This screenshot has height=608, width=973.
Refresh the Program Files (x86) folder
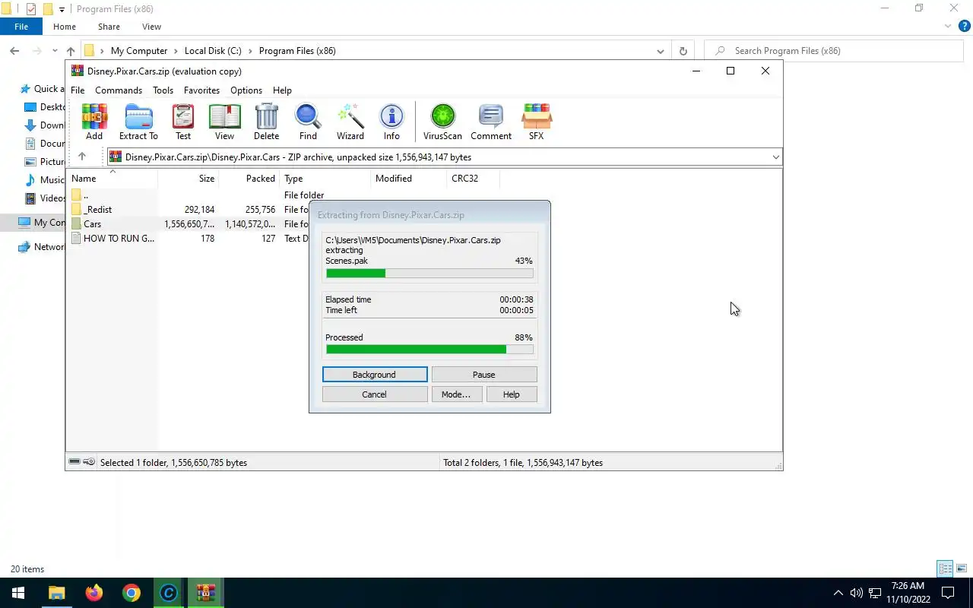683,51
